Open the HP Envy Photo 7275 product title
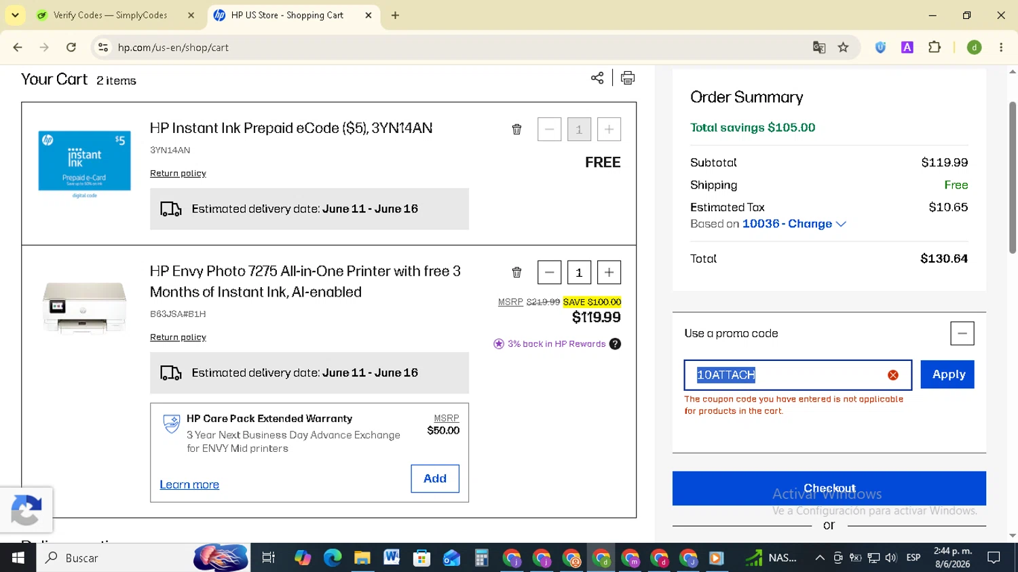This screenshot has height=572, width=1018. point(305,282)
